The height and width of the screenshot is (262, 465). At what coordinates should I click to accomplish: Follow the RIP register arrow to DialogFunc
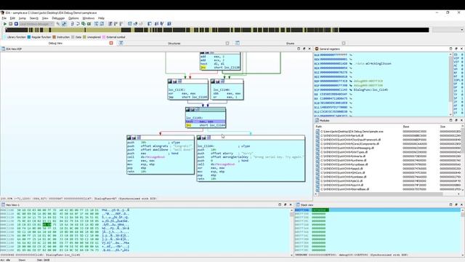pos(350,90)
